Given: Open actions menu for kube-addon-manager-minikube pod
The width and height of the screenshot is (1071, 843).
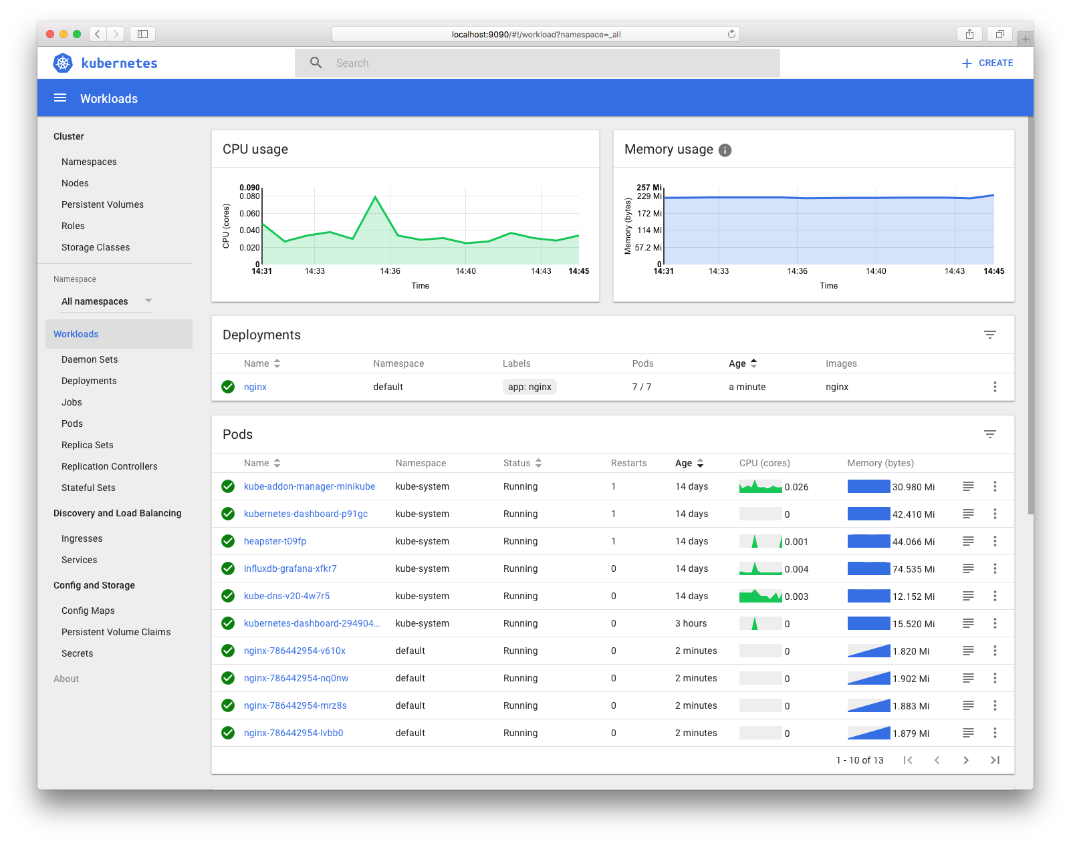Looking at the screenshot, I should 995,486.
